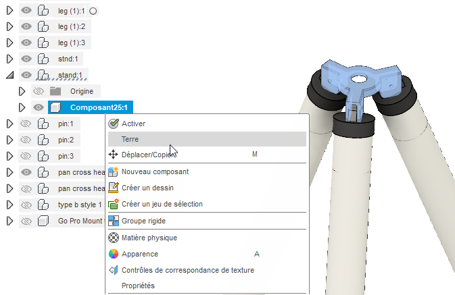Click the type b style 1 component icon
This screenshot has height=295, width=455.
(x=43, y=205)
